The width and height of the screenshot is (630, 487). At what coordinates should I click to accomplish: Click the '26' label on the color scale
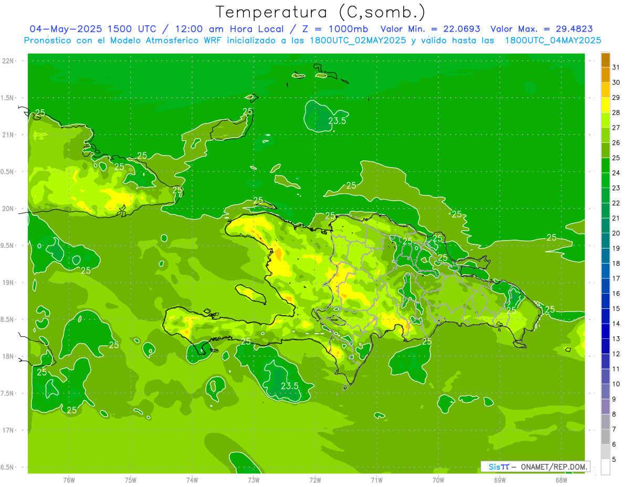(616, 142)
